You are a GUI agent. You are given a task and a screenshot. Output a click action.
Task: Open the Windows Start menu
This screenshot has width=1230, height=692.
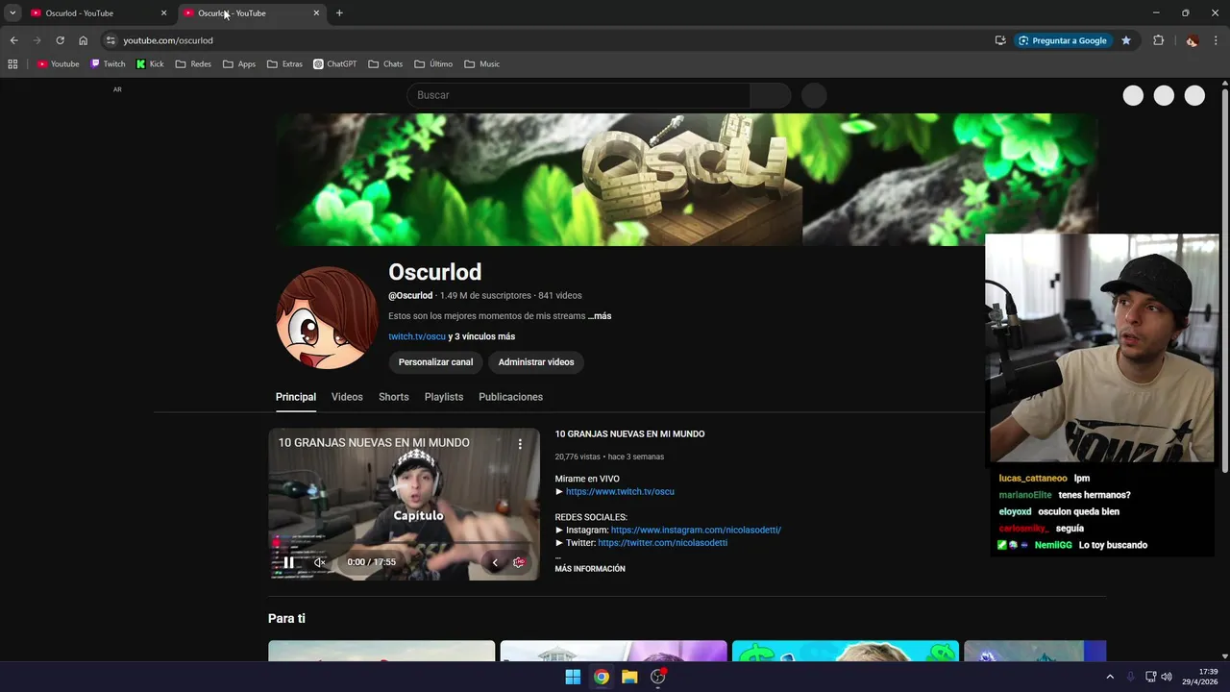573,677
